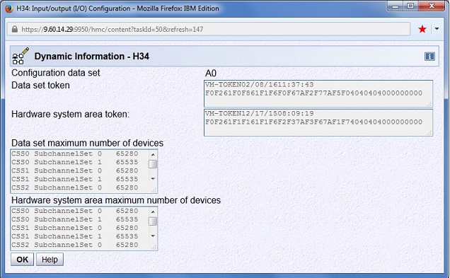Screen dimensions: 450x278
Task: Click the red bookmark star icon
Action: (422, 29)
